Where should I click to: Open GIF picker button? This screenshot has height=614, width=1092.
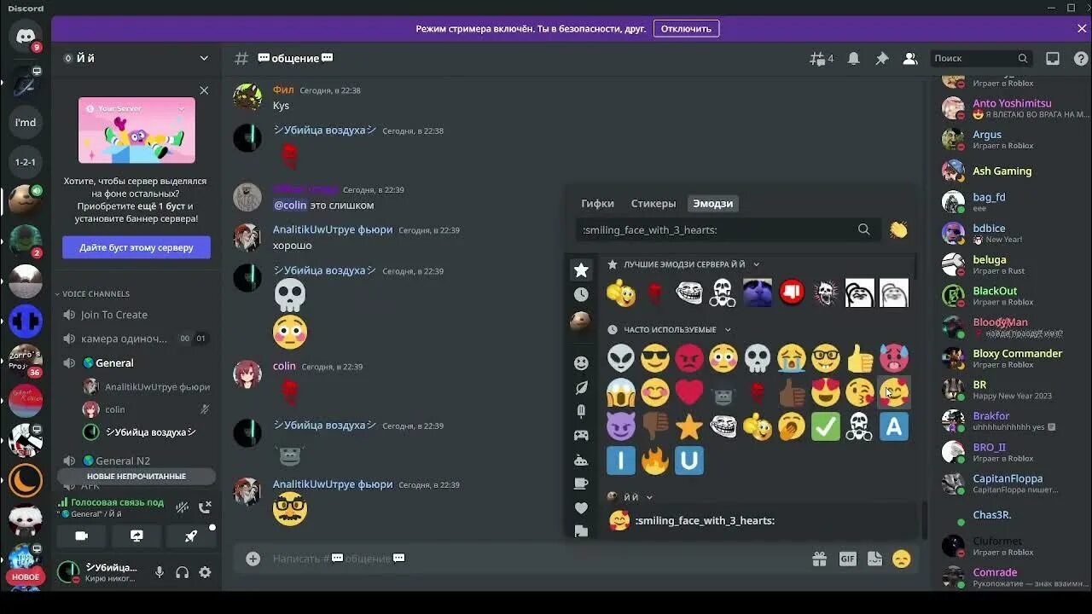point(847,559)
